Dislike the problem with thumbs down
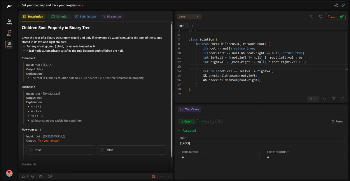 click(32, 176)
